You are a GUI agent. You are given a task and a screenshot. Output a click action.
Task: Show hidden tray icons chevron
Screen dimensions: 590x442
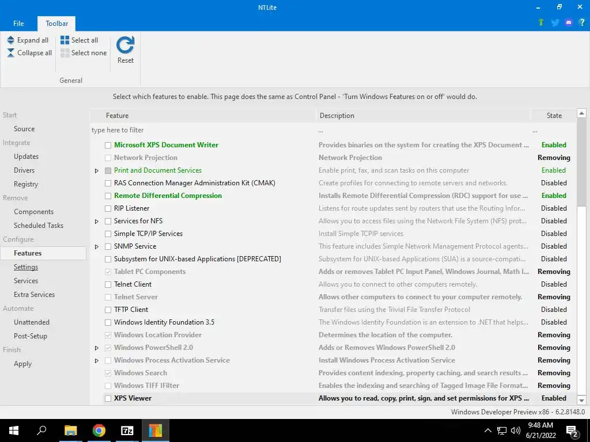[x=487, y=430]
